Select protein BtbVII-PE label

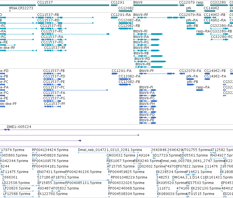click(147, 120)
